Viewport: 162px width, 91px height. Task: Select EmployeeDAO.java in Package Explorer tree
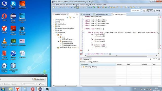(x=70, y=45)
